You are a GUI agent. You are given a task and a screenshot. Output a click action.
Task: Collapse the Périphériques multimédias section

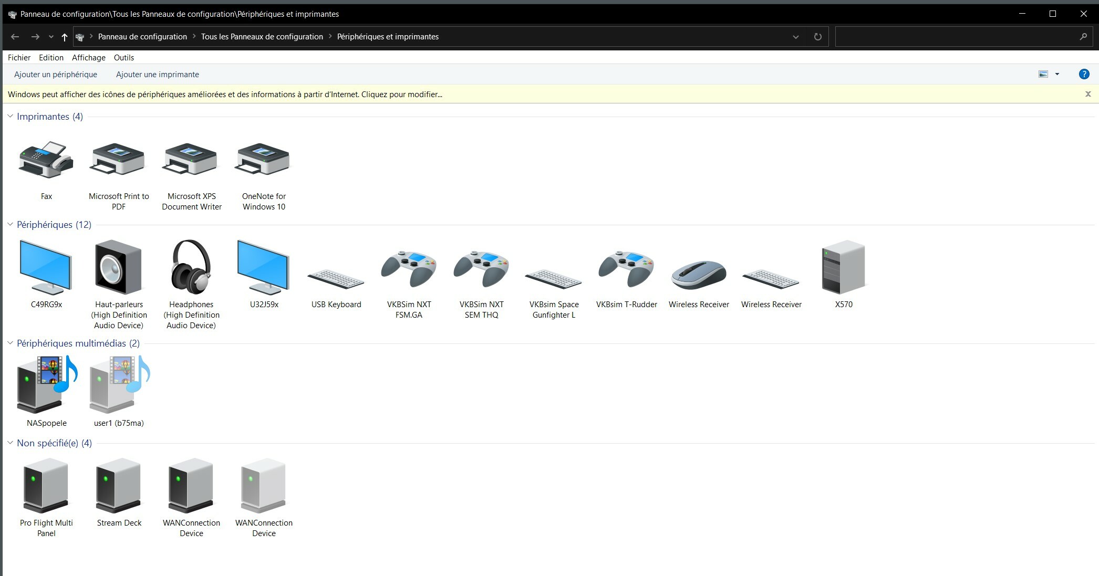click(10, 343)
